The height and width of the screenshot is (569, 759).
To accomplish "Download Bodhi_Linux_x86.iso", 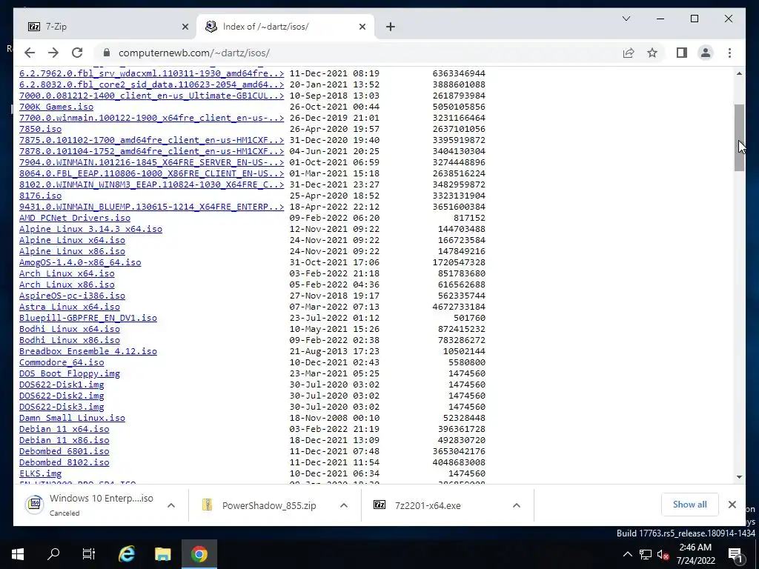I will [69, 340].
